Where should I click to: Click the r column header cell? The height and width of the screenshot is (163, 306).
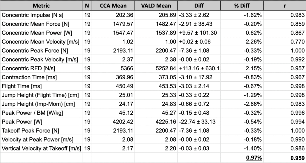(x=284, y=6)
